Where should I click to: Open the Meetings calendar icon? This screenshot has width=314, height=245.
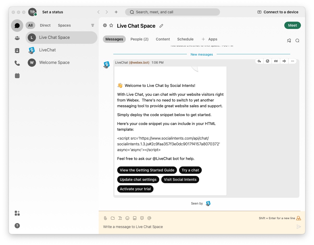(x=17, y=76)
